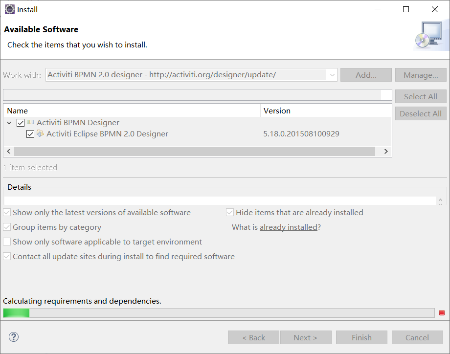Uncheck the Activiti BPMN Designer category checkbox
This screenshot has height=354, width=450.
[x=21, y=123]
